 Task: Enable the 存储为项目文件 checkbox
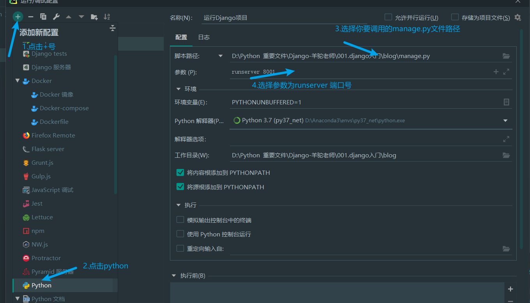click(455, 17)
